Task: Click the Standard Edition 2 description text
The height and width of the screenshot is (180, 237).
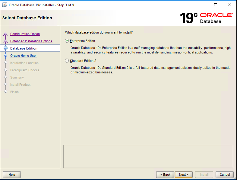Action: pyautogui.click(x=150, y=70)
